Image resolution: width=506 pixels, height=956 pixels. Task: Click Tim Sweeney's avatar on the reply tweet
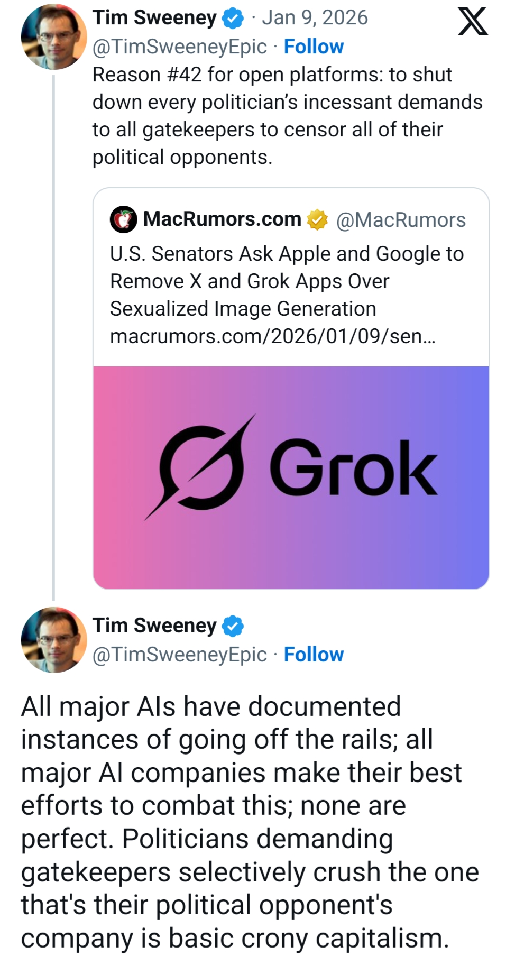point(53,640)
